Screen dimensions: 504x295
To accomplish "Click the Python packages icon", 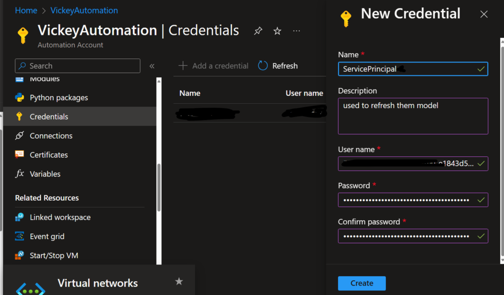I will (20, 97).
